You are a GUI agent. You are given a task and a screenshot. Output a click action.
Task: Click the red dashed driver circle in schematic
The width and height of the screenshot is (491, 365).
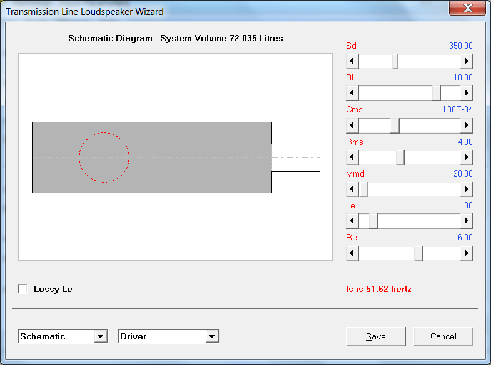coord(104,157)
